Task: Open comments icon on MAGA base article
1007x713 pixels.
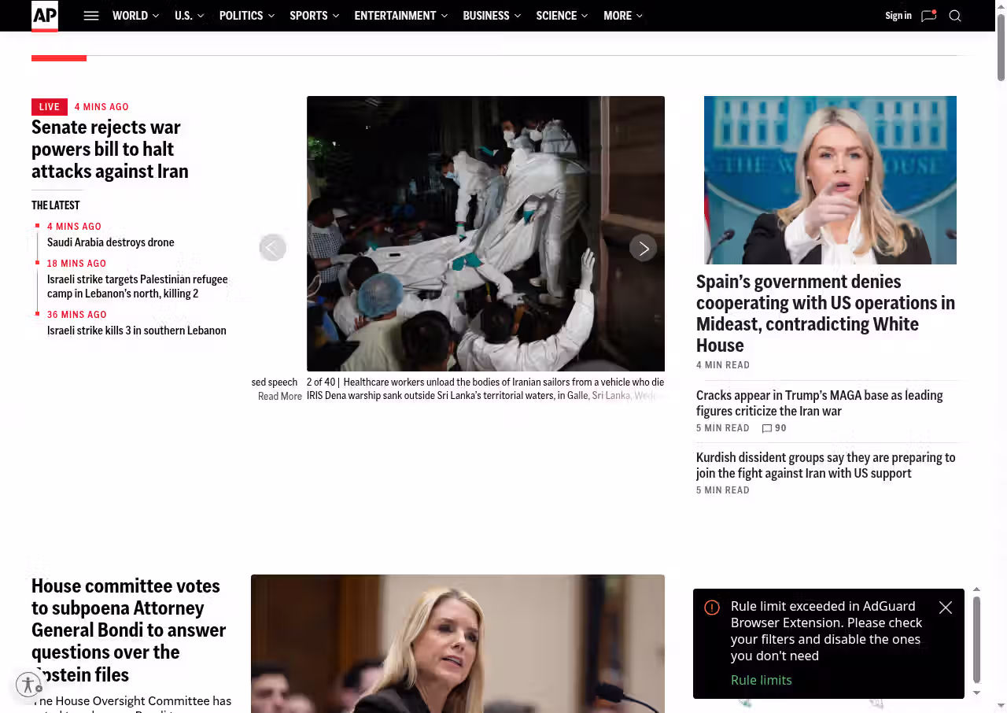Action: 767,428
